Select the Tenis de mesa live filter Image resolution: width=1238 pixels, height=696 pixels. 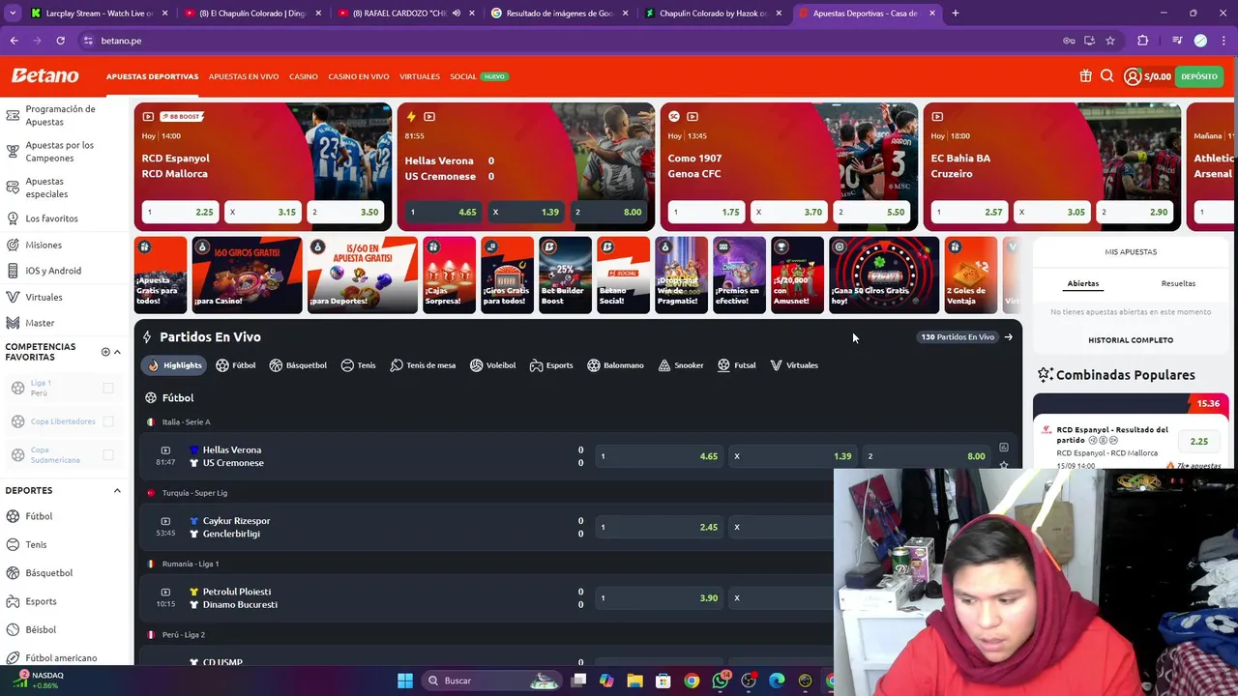423,365
